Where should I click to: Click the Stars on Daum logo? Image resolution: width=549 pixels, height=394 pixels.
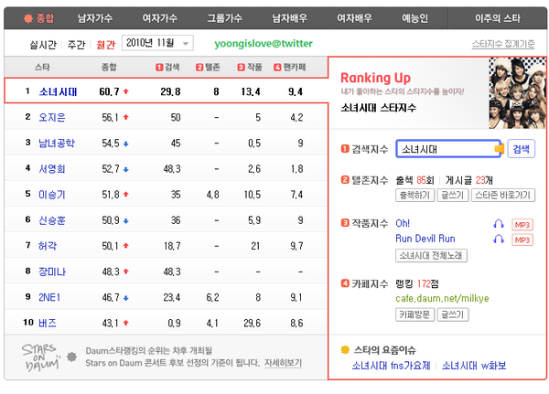[x=41, y=357]
